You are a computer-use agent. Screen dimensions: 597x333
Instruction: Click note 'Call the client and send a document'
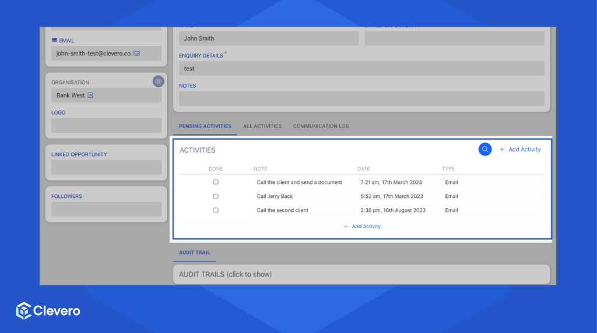click(x=303, y=182)
